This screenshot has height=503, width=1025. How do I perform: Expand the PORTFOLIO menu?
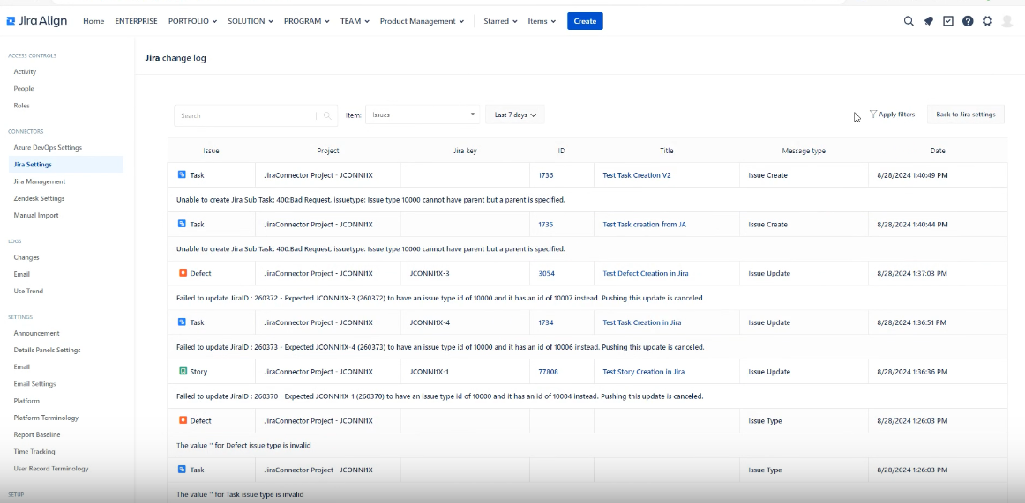click(x=193, y=21)
